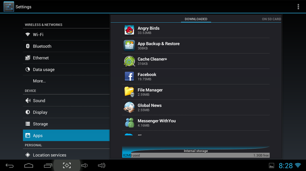Viewport: 306px width, 171px height.
Task: Open the Sound settings entry
Action: 66,101
